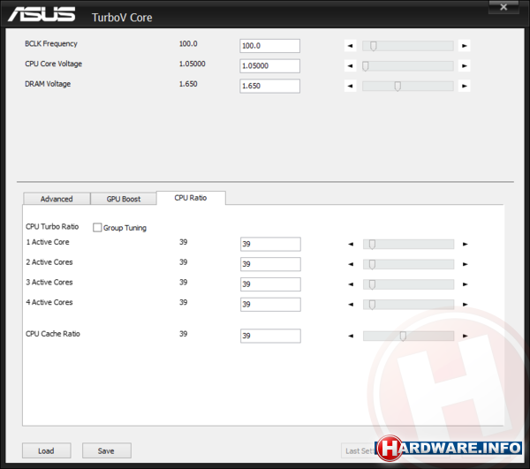Screen dimensions: 530x469
Task: Click the 2 Active Cores slider handle
Action: (372, 265)
